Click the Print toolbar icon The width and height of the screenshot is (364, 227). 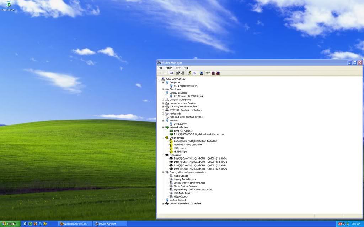tap(183, 73)
